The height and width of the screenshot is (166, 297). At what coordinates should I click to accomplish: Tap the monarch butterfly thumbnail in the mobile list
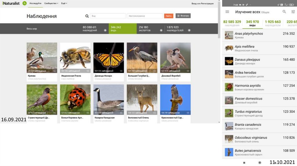[229, 61]
